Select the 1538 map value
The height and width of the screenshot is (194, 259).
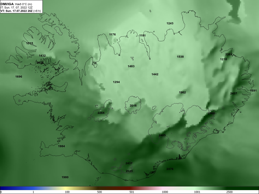click(x=180, y=57)
